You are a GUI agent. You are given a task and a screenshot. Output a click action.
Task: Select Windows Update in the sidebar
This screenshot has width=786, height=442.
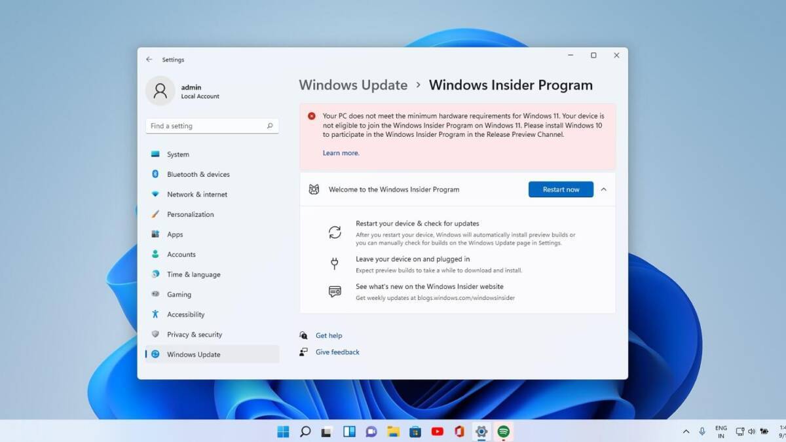(212, 354)
